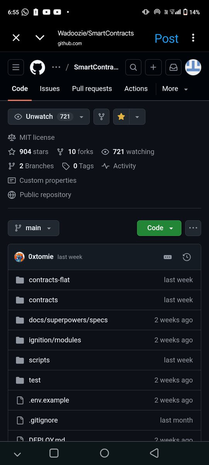Open the repository search icon

(133, 67)
